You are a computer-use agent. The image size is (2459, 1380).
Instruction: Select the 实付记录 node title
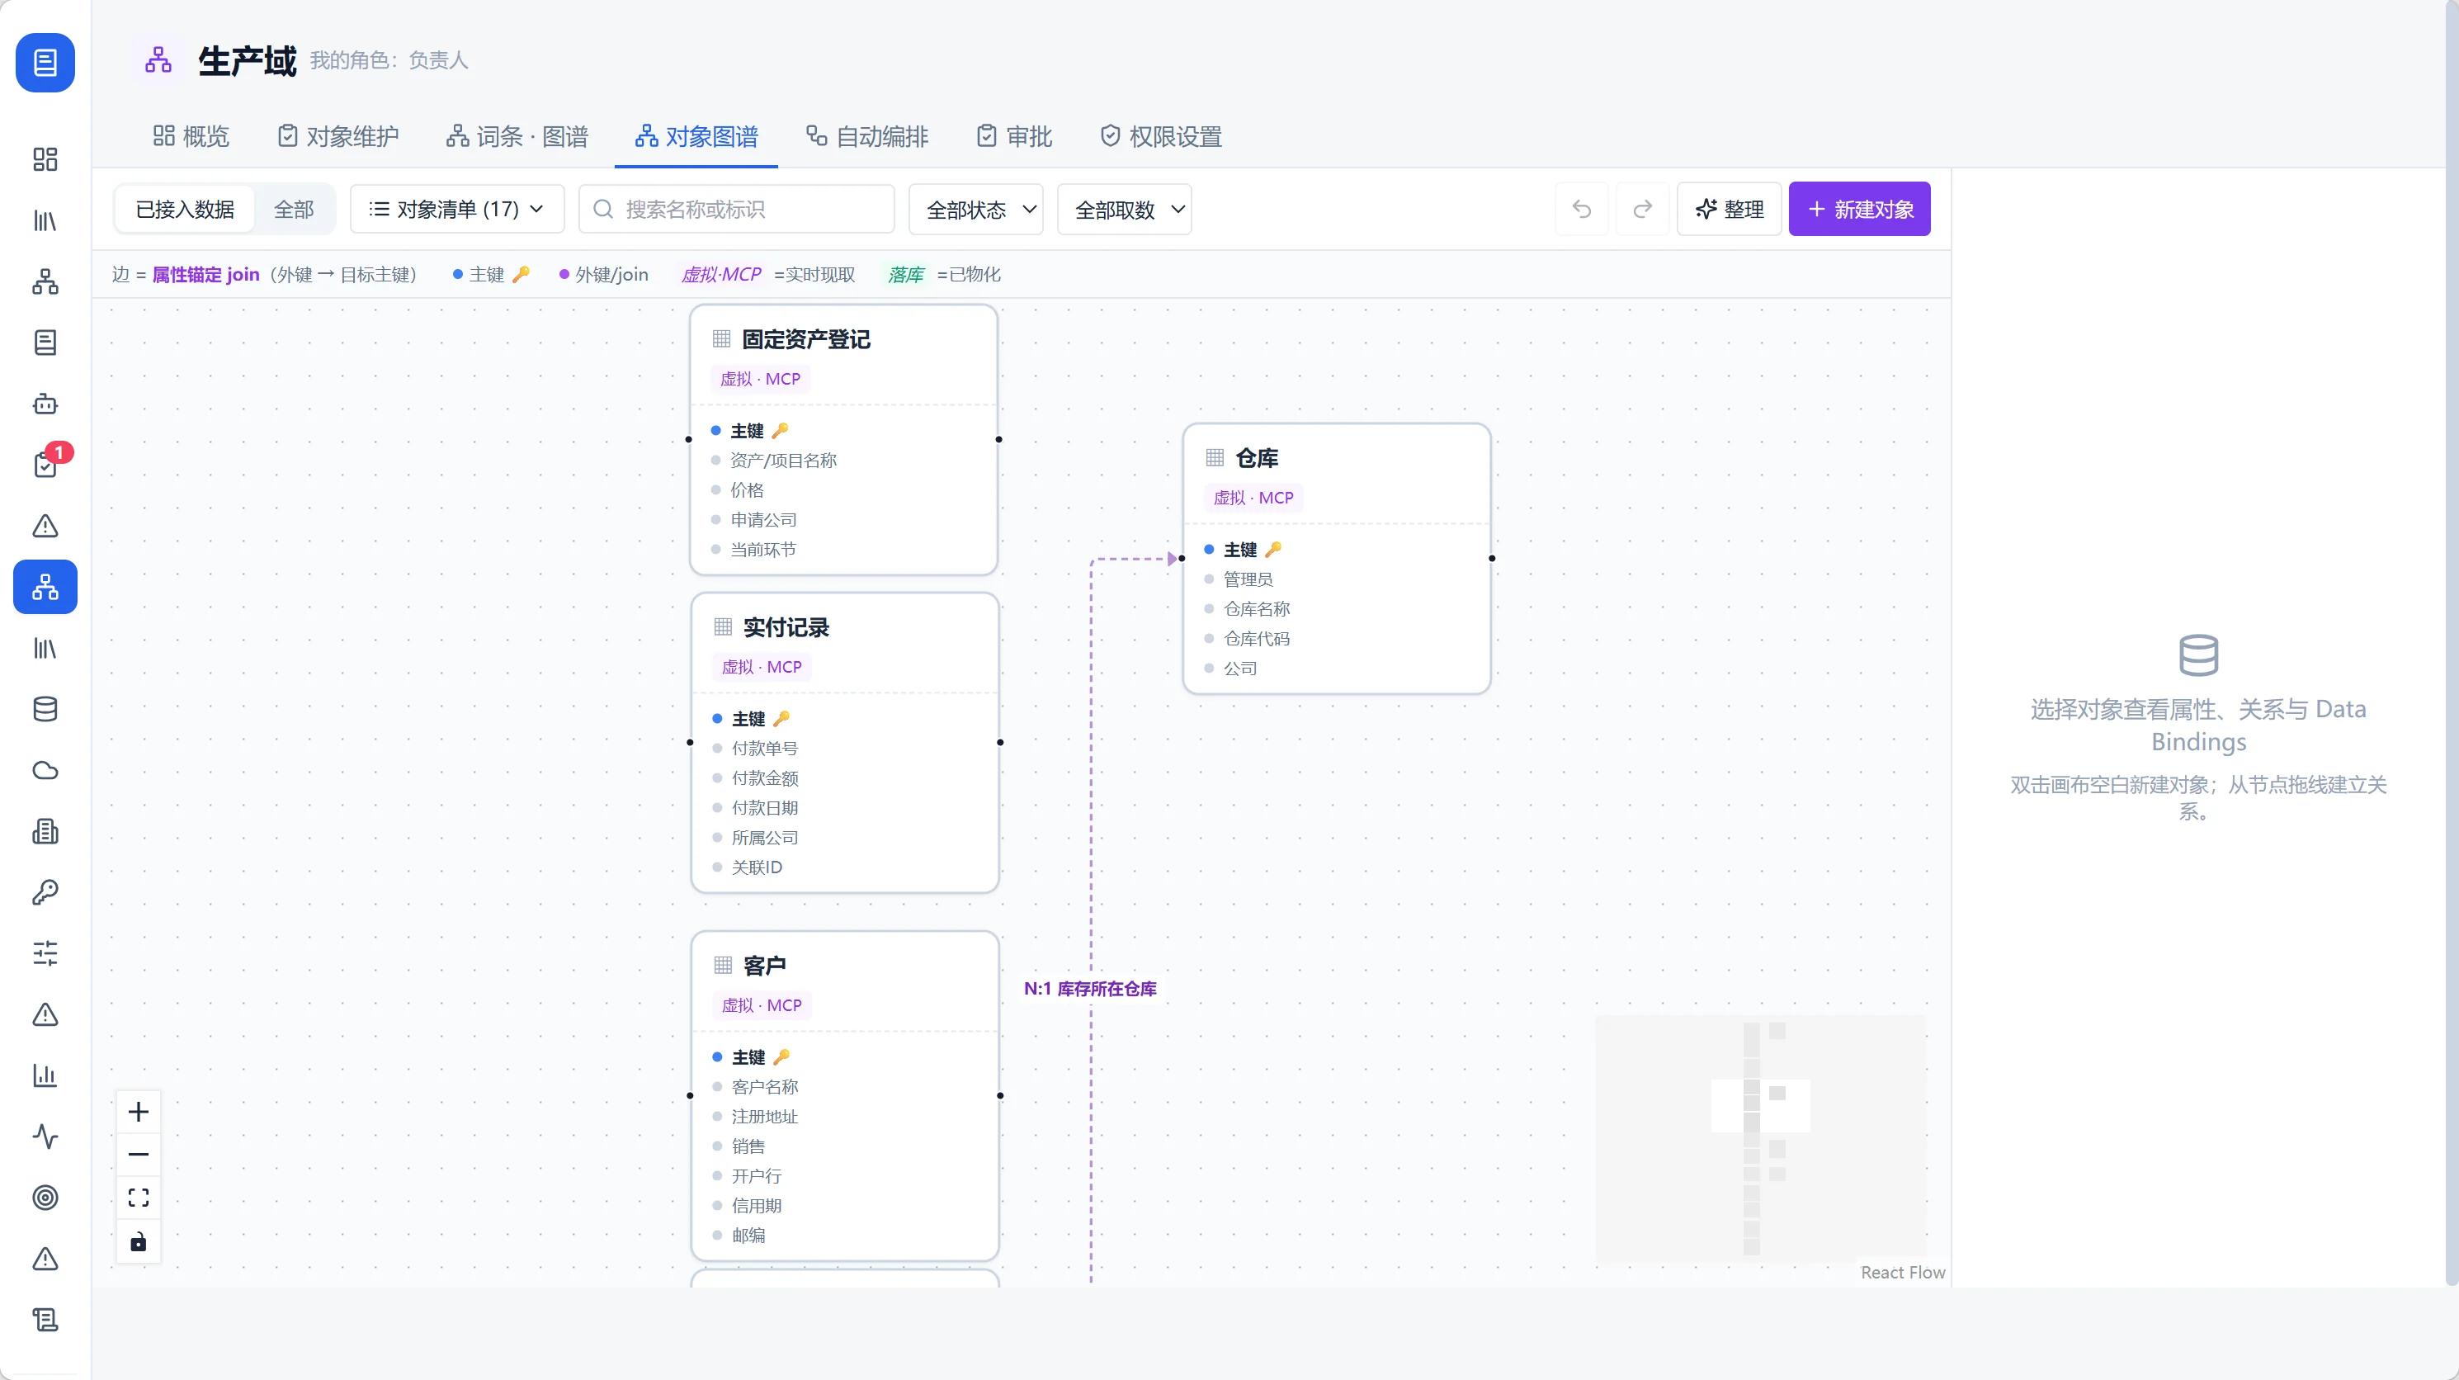tap(786, 627)
